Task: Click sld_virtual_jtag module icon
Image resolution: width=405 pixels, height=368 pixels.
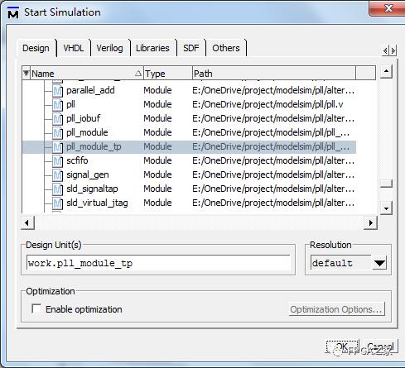Action: (x=57, y=203)
